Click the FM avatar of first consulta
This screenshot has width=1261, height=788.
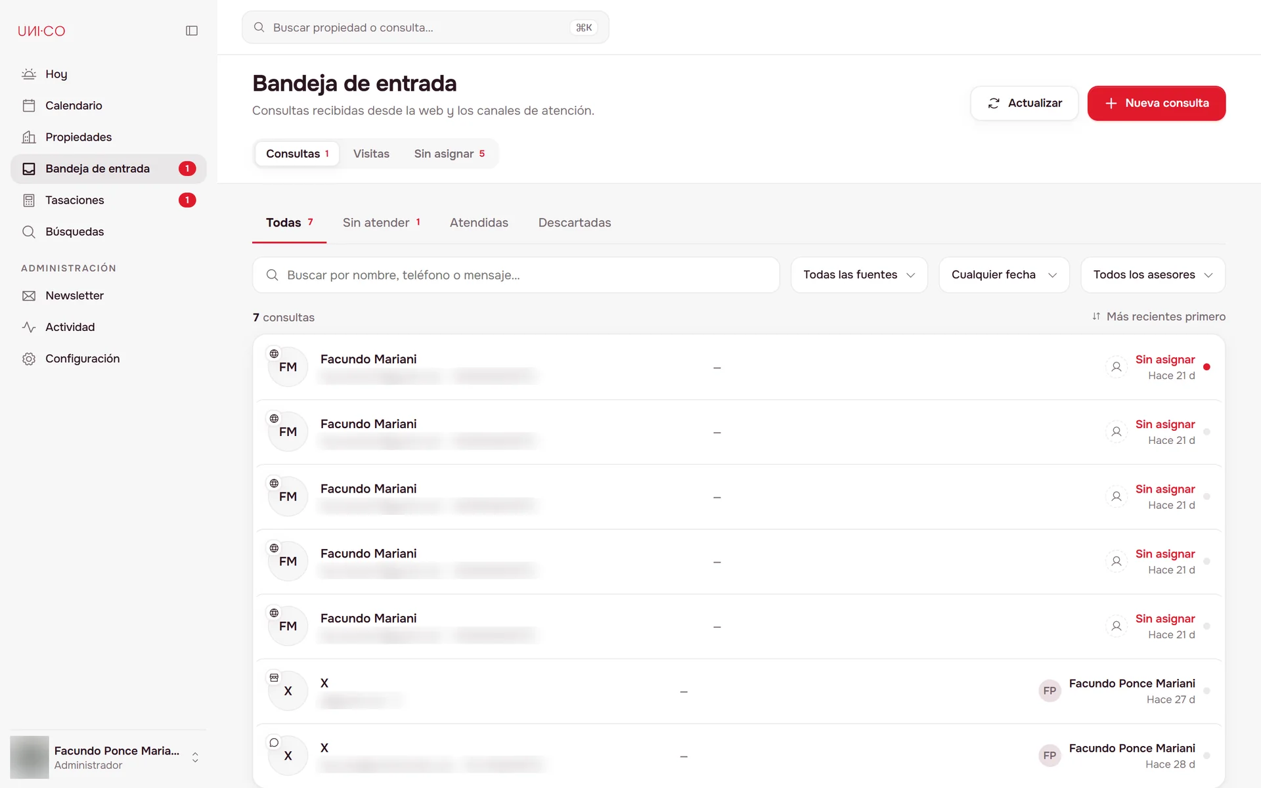tap(288, 367)
